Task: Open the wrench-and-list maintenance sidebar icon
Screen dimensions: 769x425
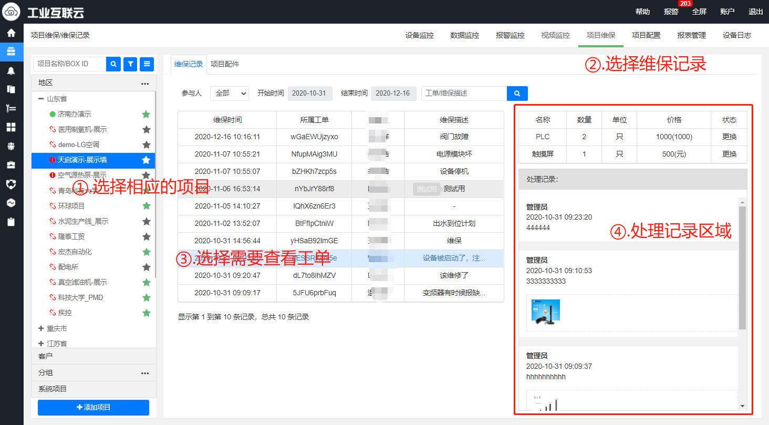Action: click(11, 108)
